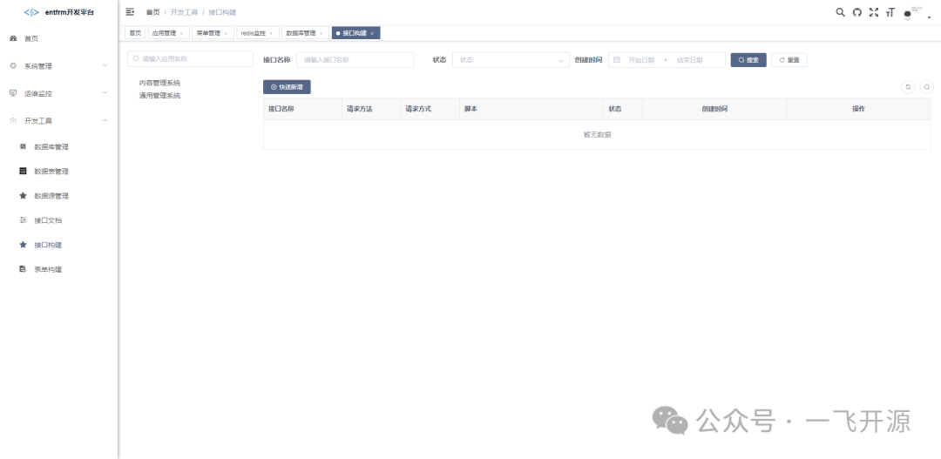Click the 快速新增 button

287,87
